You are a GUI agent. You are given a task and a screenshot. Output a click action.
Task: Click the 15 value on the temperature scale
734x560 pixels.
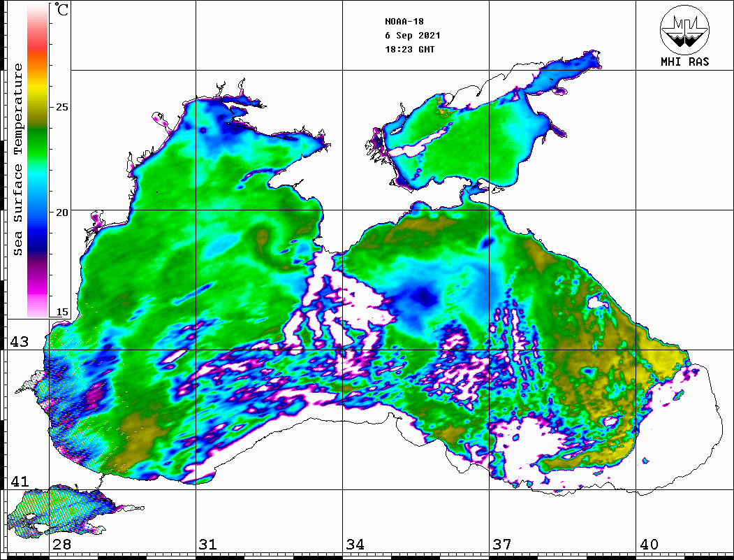61,312
